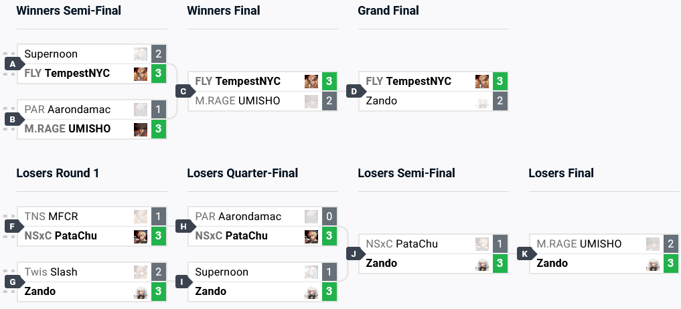The image size is (681, 309).
Task: Click UMISHO character icon in Winners Semi-Final
Action: point(140,128)
